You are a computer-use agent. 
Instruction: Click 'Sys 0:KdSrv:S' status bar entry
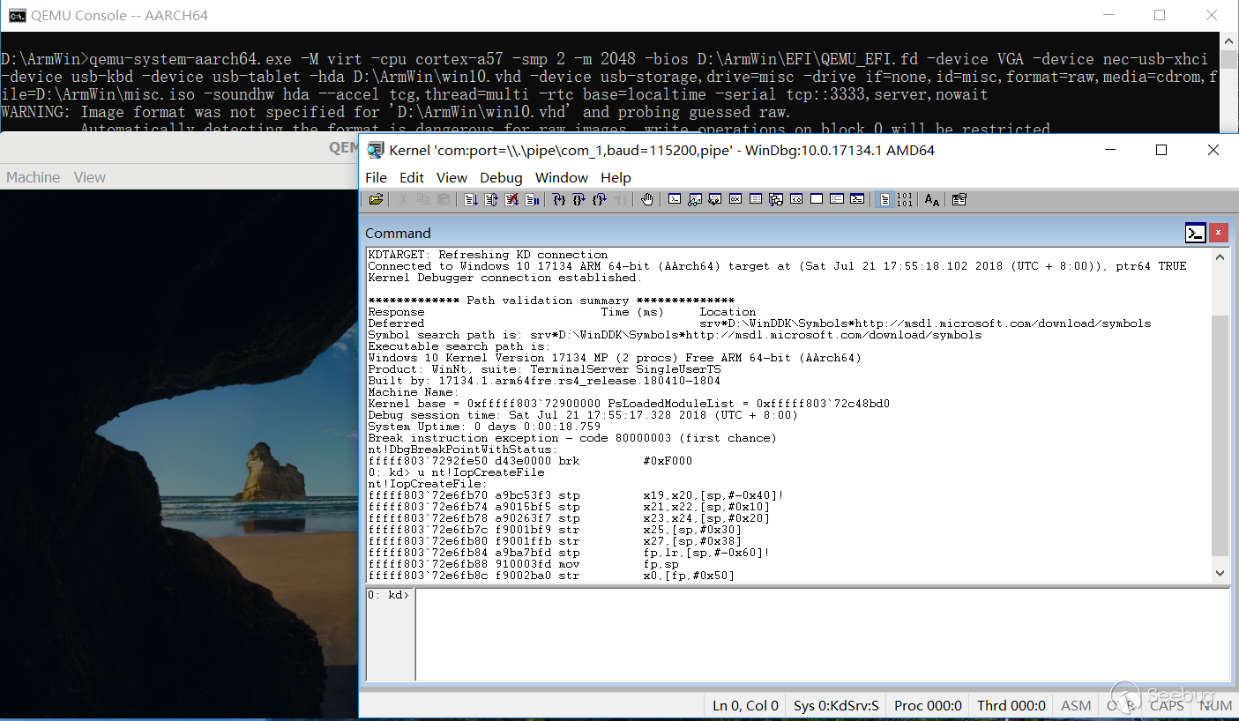837,705
